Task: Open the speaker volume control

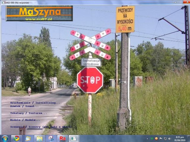Action: [170, 138]
